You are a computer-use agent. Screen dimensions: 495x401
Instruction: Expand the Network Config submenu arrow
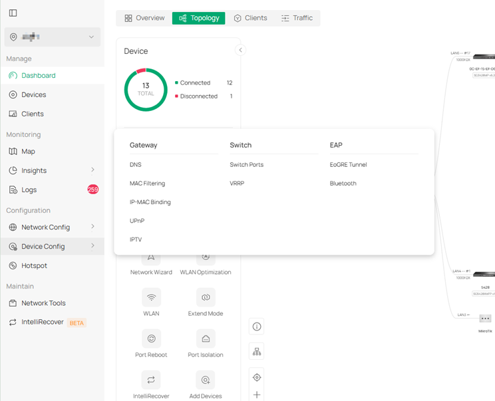[92, 226]
